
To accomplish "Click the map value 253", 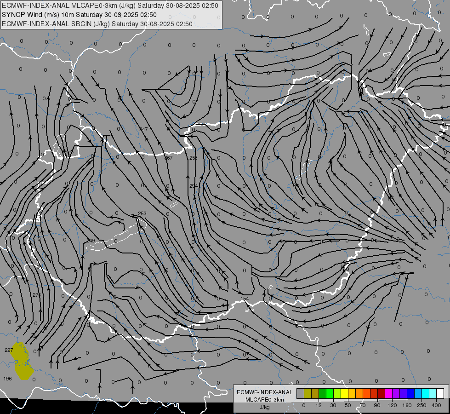I will coord(142,213).
